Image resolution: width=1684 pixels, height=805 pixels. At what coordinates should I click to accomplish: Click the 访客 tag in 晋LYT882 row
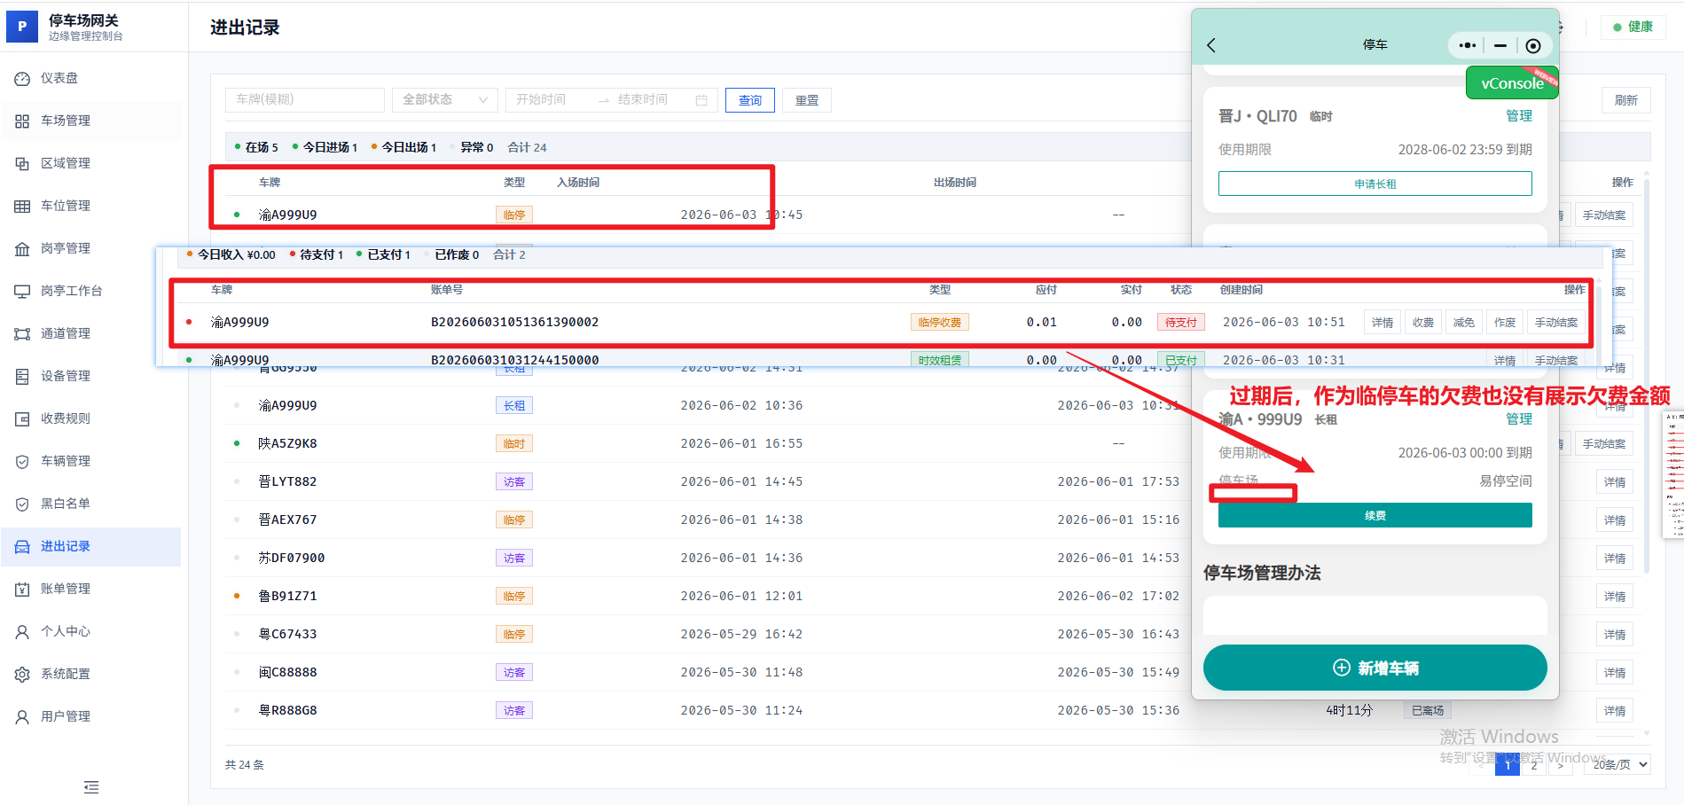(x=514, y=481)
